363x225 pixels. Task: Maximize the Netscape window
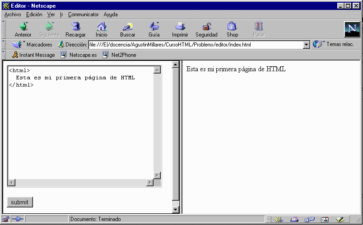(348, 6)
